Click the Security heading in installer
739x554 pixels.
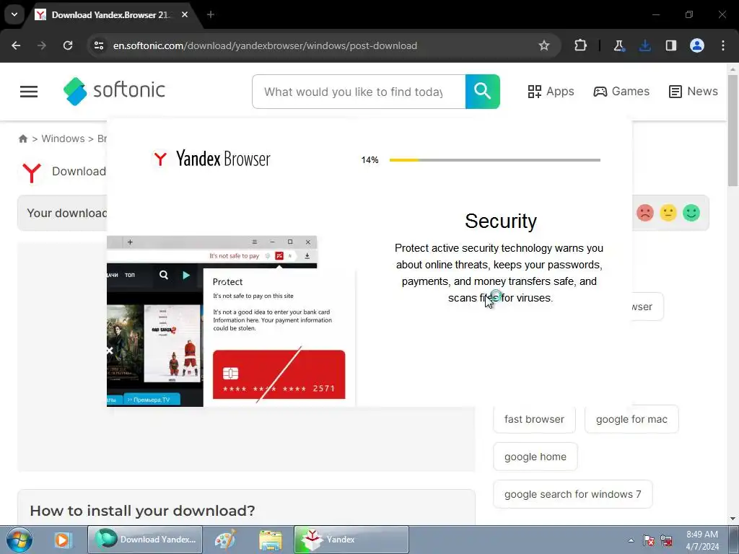tap(501, 221)
